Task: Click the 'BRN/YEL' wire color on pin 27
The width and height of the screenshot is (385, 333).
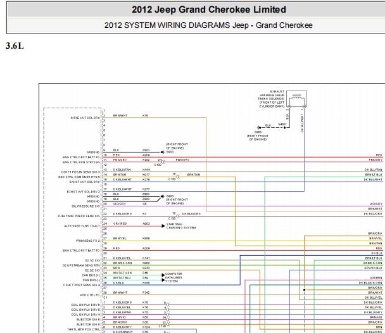Action: pyautogui.click(x=120, y=238)
